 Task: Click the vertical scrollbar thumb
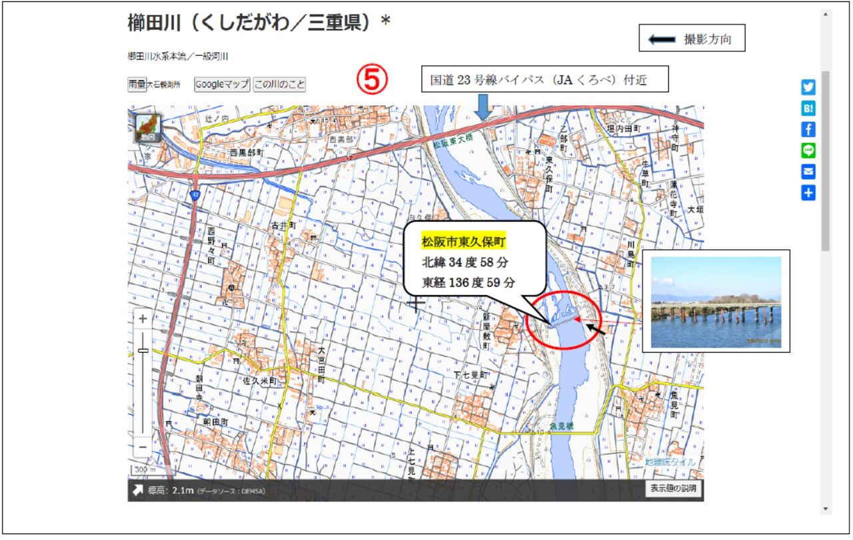[826, 160]
